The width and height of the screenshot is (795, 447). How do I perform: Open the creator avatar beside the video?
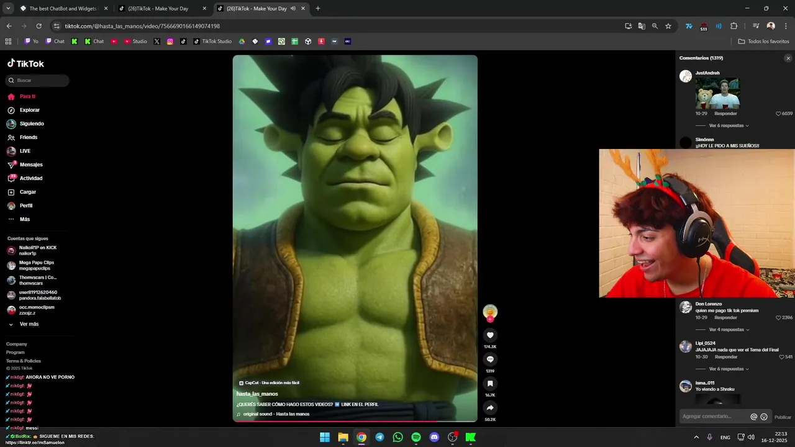490,312
